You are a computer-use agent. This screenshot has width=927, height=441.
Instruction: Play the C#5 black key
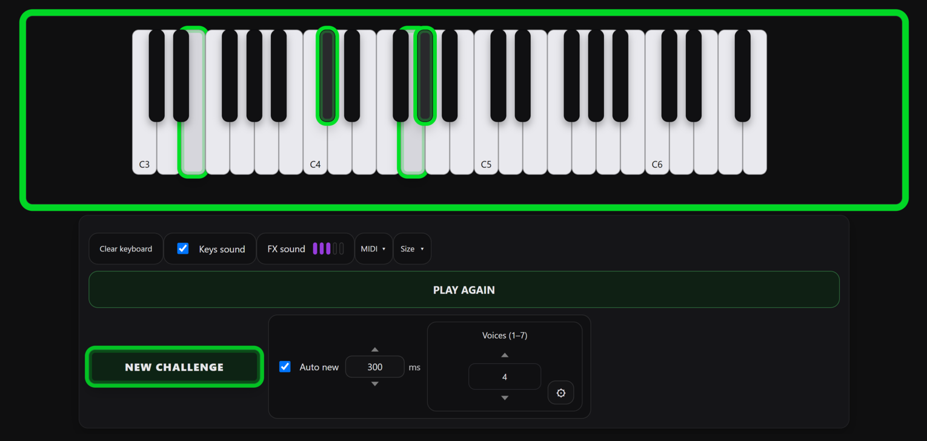click(x=499, y=76)
